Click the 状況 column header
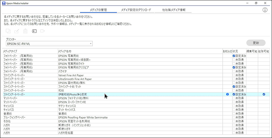 coord(239,51)
